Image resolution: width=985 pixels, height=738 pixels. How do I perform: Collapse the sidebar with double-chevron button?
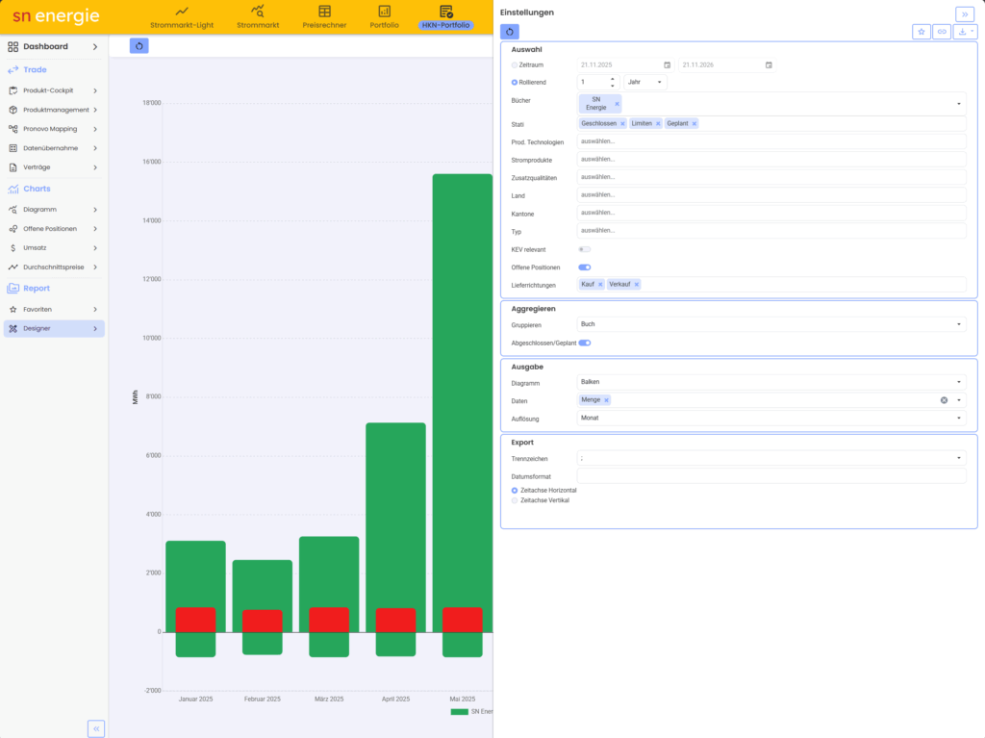96,728
